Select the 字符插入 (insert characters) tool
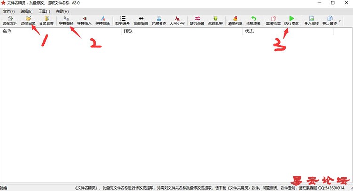353x191 pixels. tap(84, 21)
